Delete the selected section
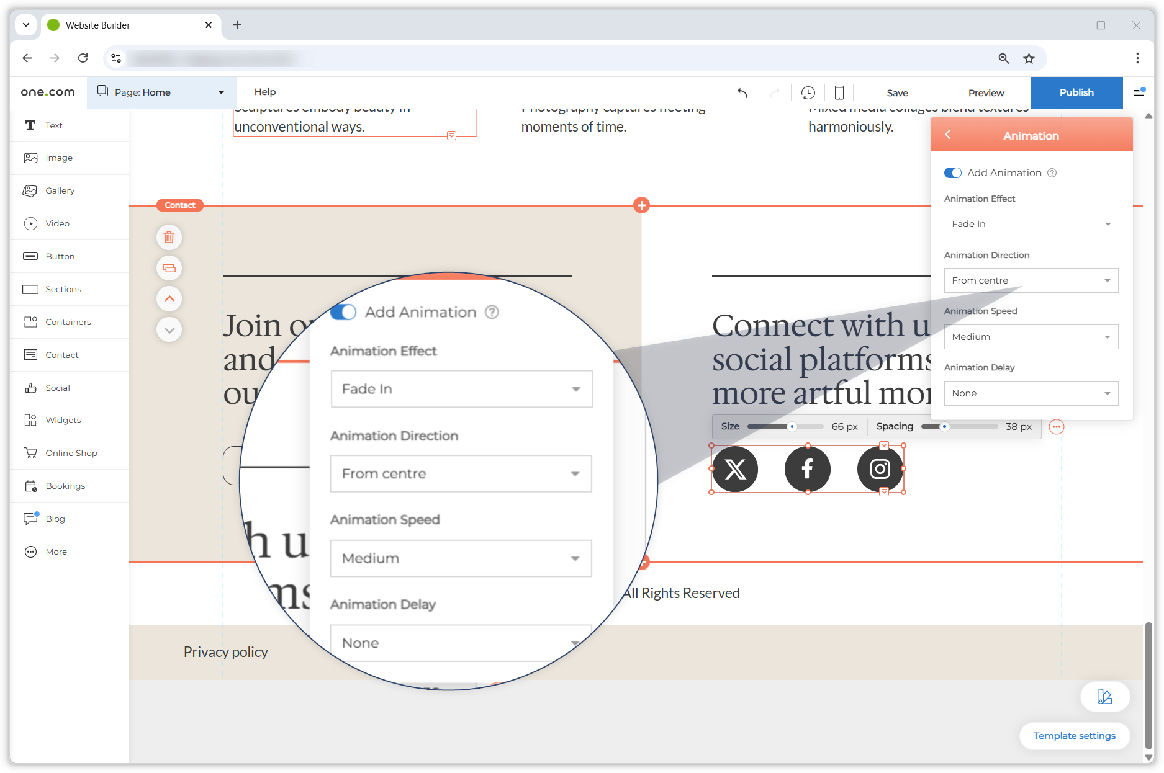 [x=169, y=237]
